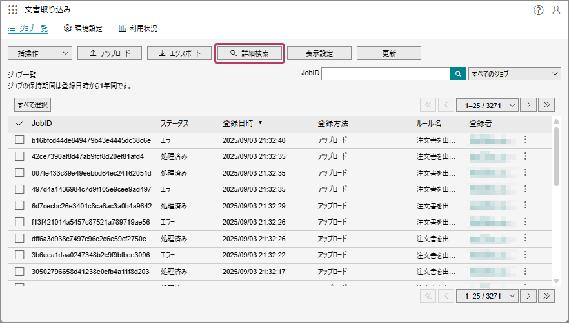This screenshot has height=323, width=569.
Task: Click エラー status of job f13f421014a5457c87521a789719ae56
Action: [x=168, y=222]
